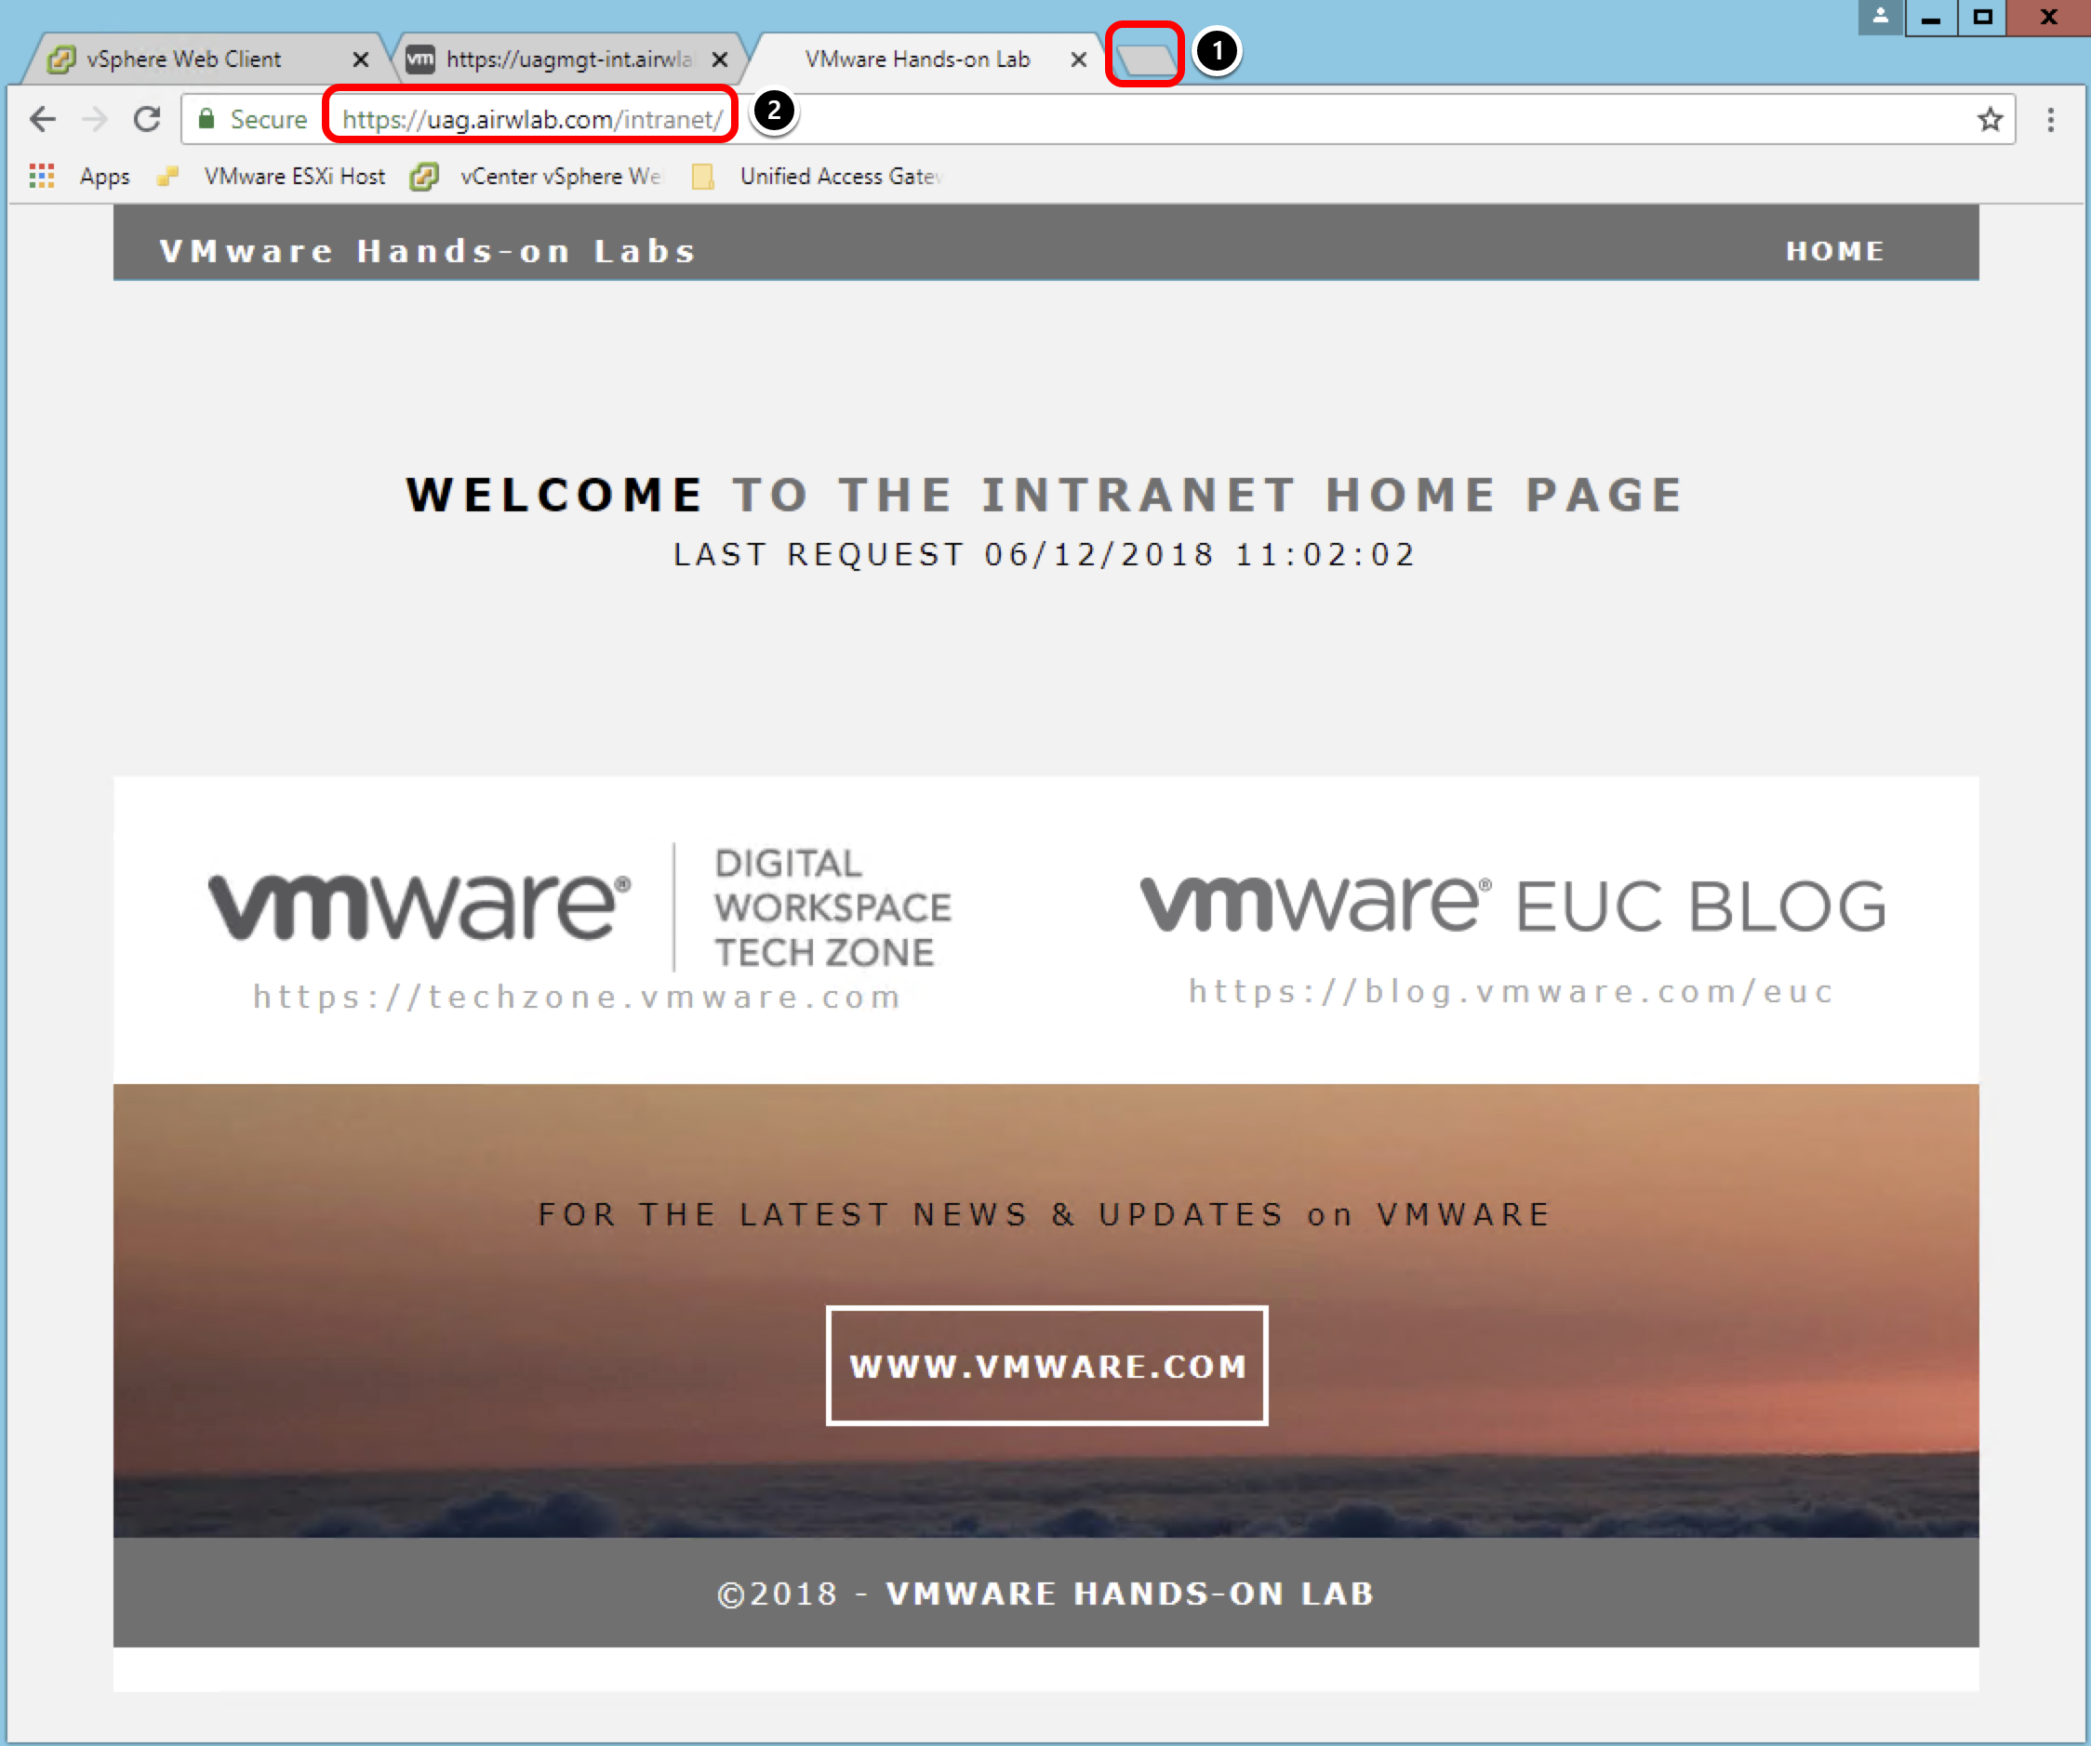Open the Unified Access Gateway bookmarks folder
Screen dimensions: 2091x1746
click(842, 177)
